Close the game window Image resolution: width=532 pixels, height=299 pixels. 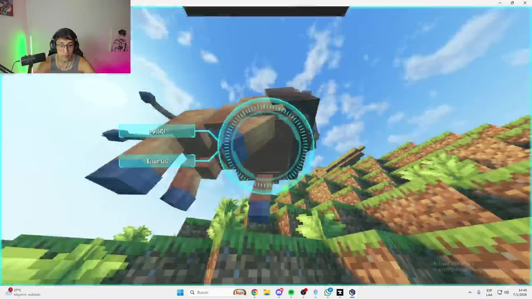pos(525,3)
